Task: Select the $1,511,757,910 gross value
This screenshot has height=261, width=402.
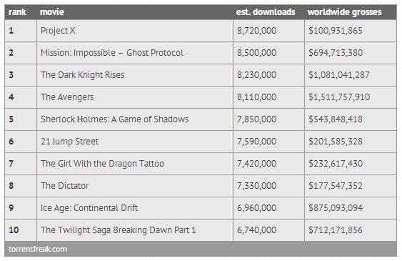Action: coord(339,97)
